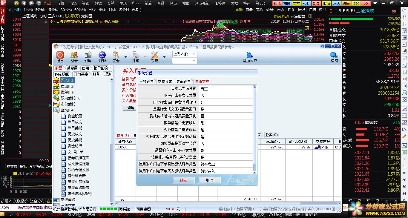The image size is (408, 218).
Task: Click settings dialog vertical scrollbar
Action: pos(254,130)
